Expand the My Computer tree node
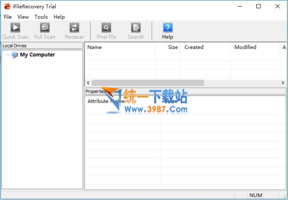Image resolution: width=288 pixels, height=200 pixels. [7, 55]
